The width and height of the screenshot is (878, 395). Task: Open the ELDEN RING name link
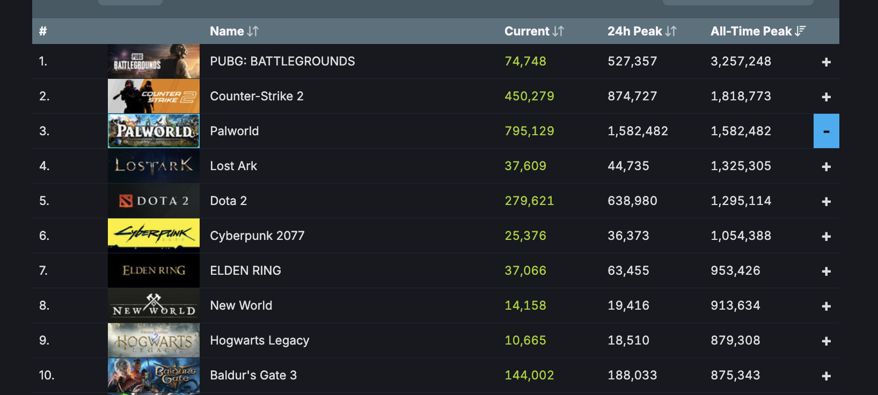245,270
